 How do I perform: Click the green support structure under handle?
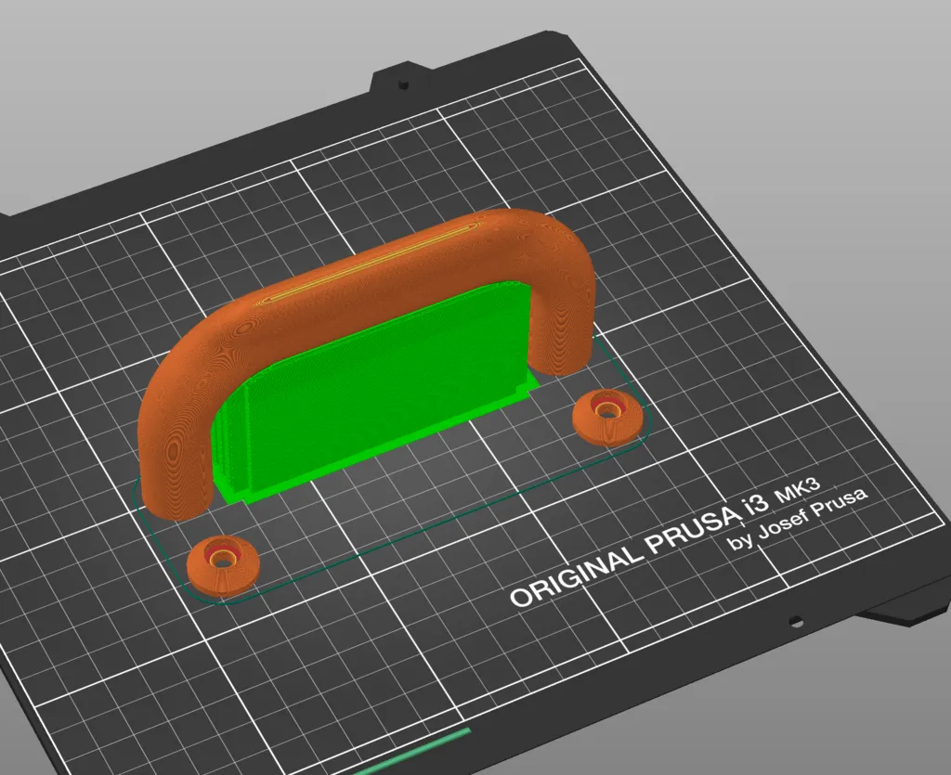376,394
